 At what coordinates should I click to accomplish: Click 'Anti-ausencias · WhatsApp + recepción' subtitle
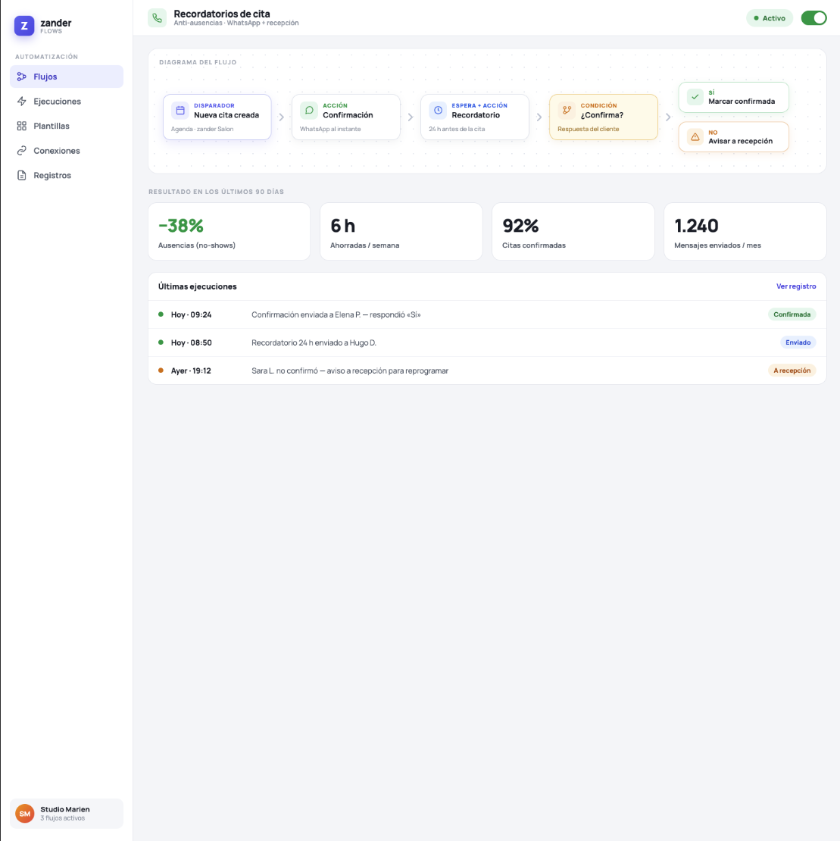[236, 23]
